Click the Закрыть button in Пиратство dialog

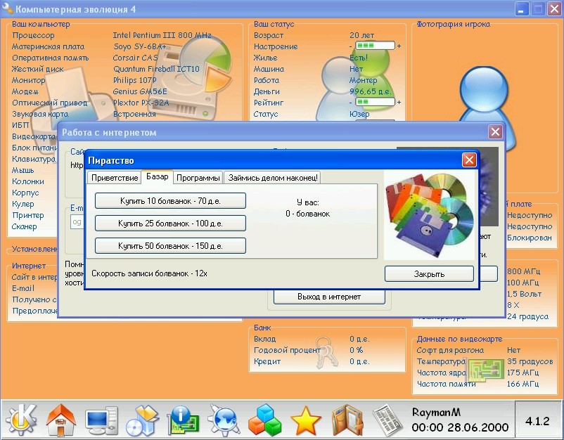pyautogui.click(x=429, y=274)
